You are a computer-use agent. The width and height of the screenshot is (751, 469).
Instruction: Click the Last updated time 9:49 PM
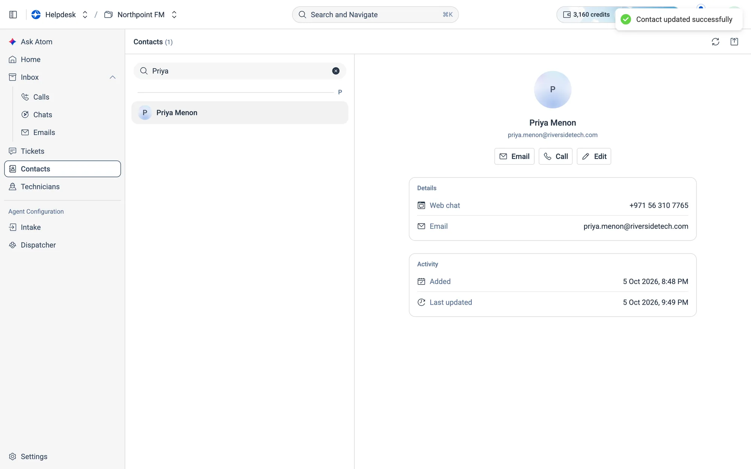(675, 302)
